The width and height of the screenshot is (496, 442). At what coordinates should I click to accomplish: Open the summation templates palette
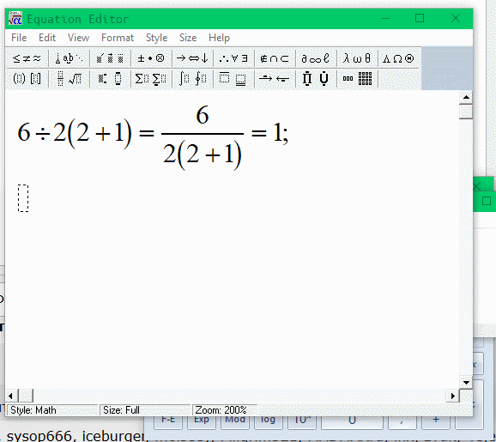(151, 79)
